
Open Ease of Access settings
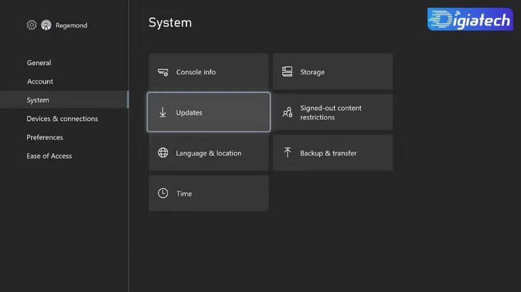click(x=49, y=156)
